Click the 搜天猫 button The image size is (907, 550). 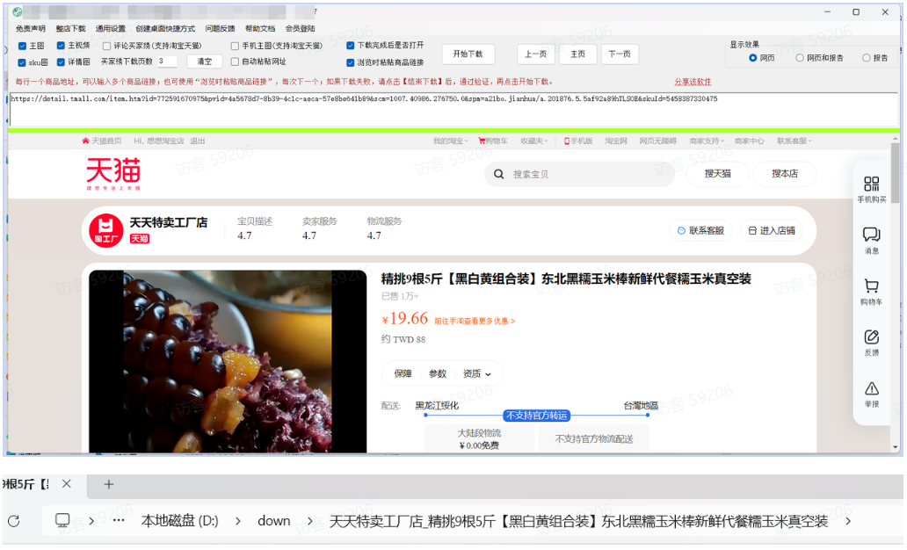click(x=718, y=173)
